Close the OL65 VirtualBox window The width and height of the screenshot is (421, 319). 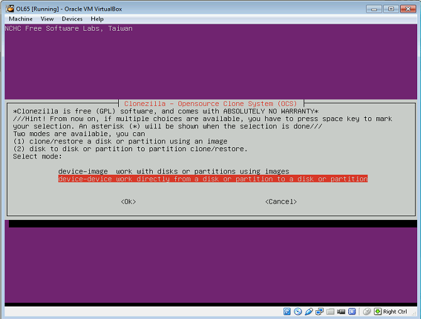408,9
